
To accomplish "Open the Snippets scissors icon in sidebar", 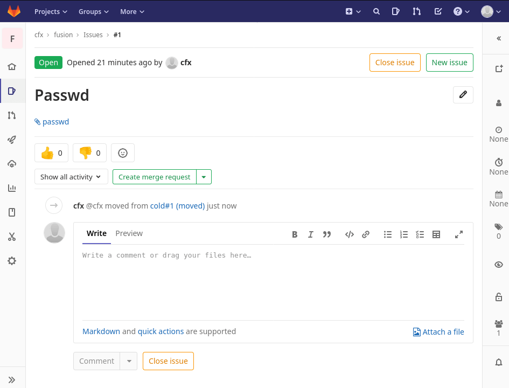I will click(x=12, y=237).
